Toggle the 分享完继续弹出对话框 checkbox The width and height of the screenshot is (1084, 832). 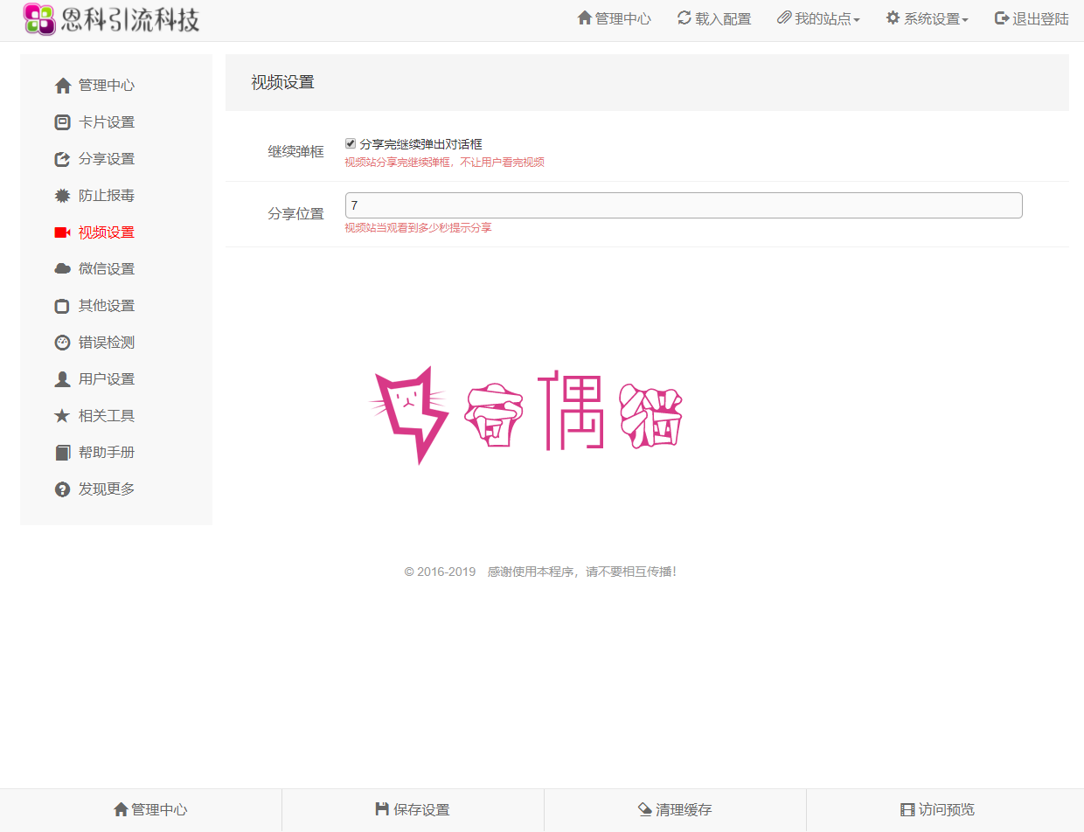(351, 143)
